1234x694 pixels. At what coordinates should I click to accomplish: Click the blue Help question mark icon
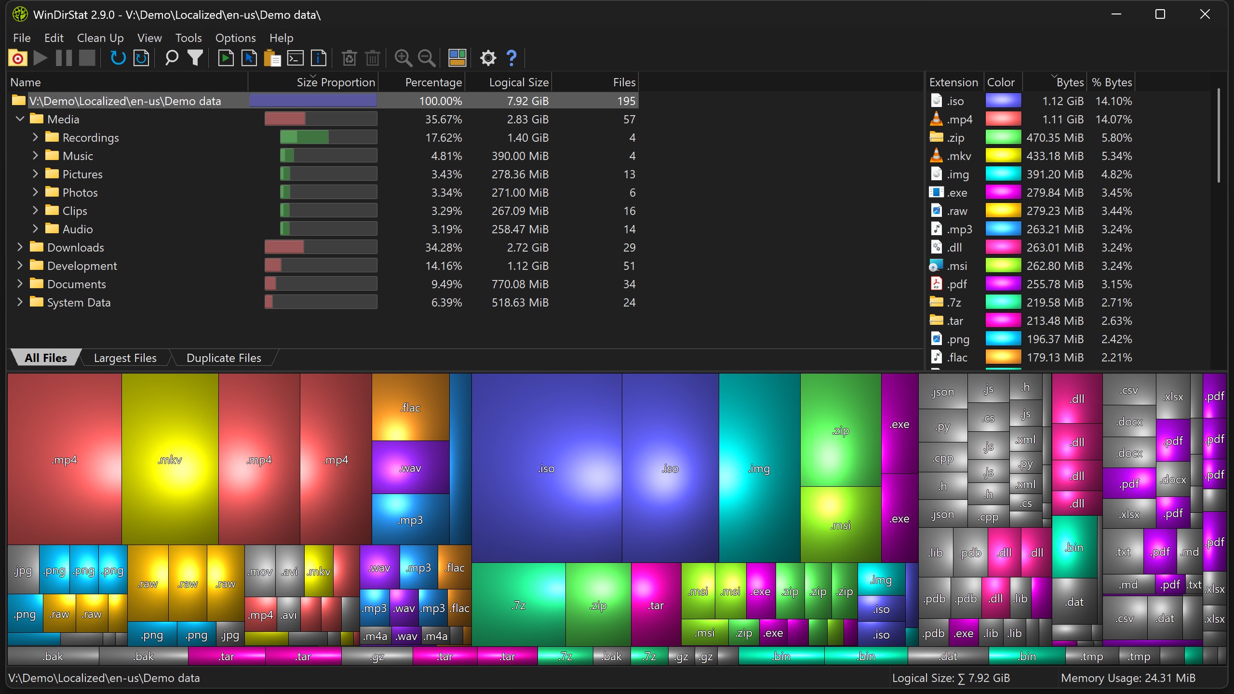(511, 58)
